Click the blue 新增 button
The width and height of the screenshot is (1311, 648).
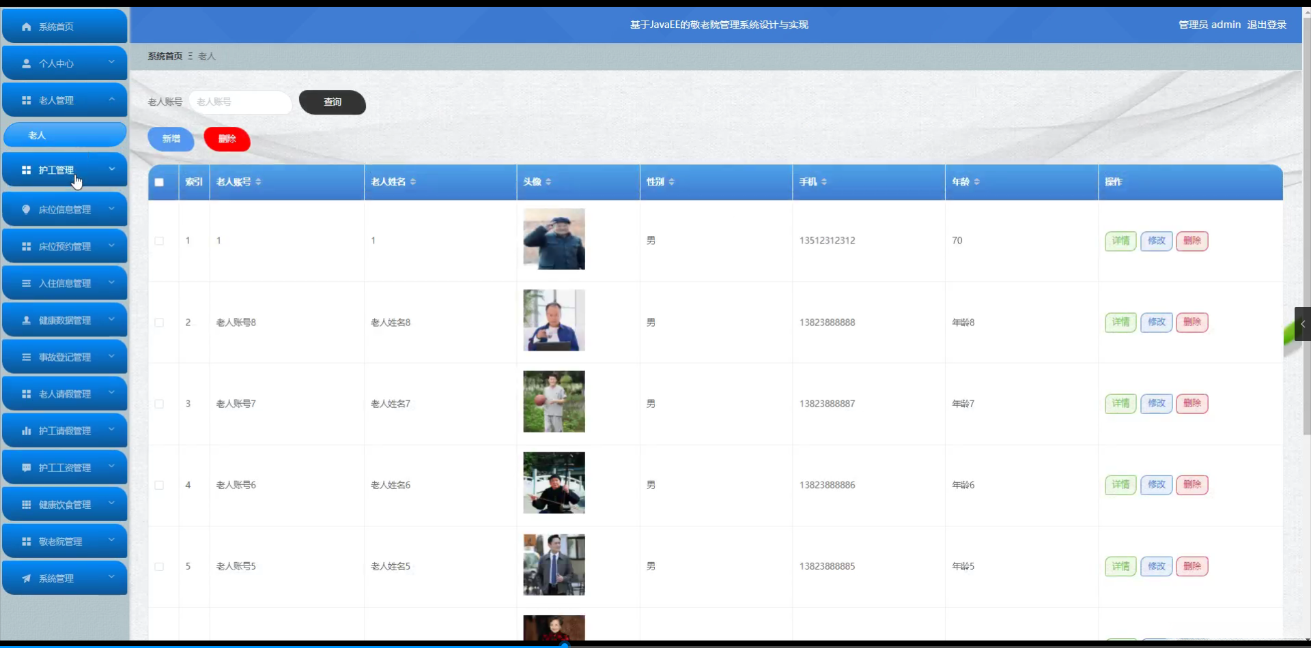[x=171, y=139]
